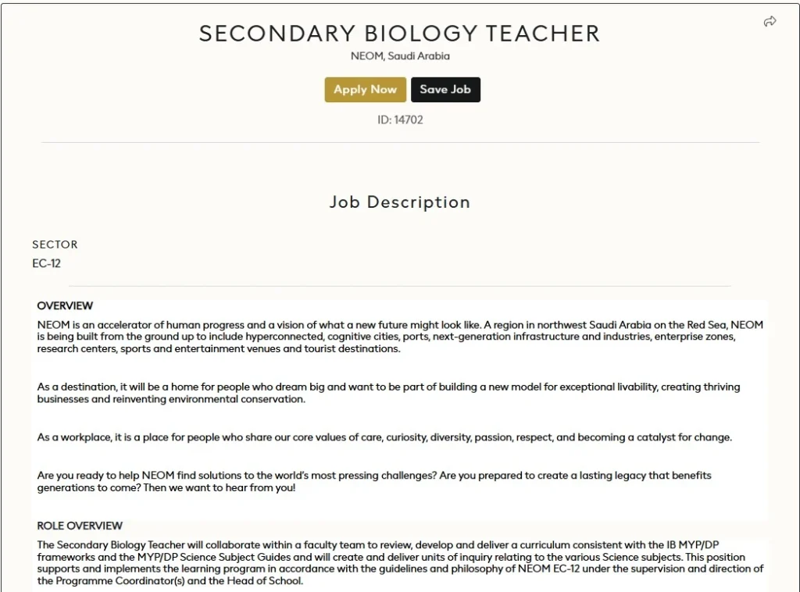Click the Secondary Biology Teacher title

(399, 34)
